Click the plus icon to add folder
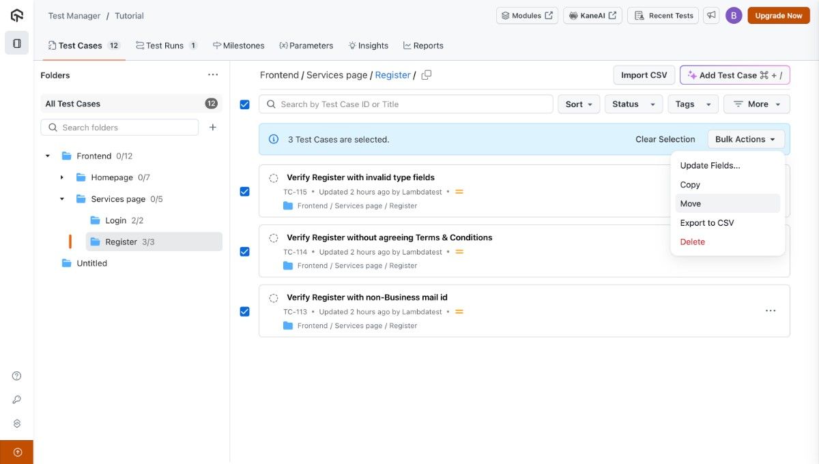Viewport: 819px width, 464px height. 213,128
